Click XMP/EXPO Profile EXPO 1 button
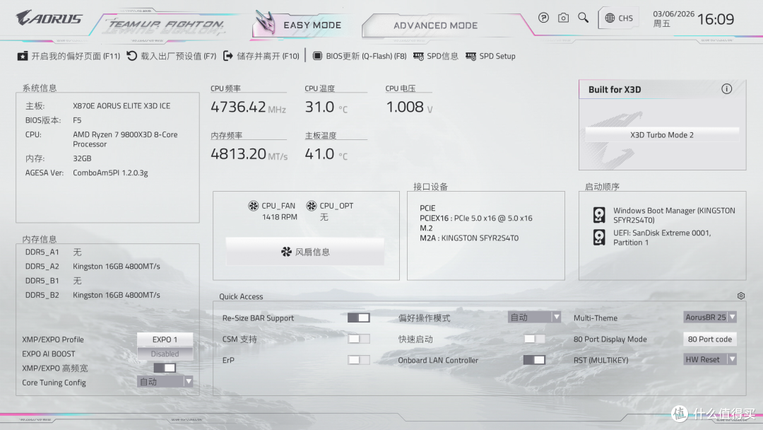The height and width of the screenshot is (430, 763). [x=165, y=339]
